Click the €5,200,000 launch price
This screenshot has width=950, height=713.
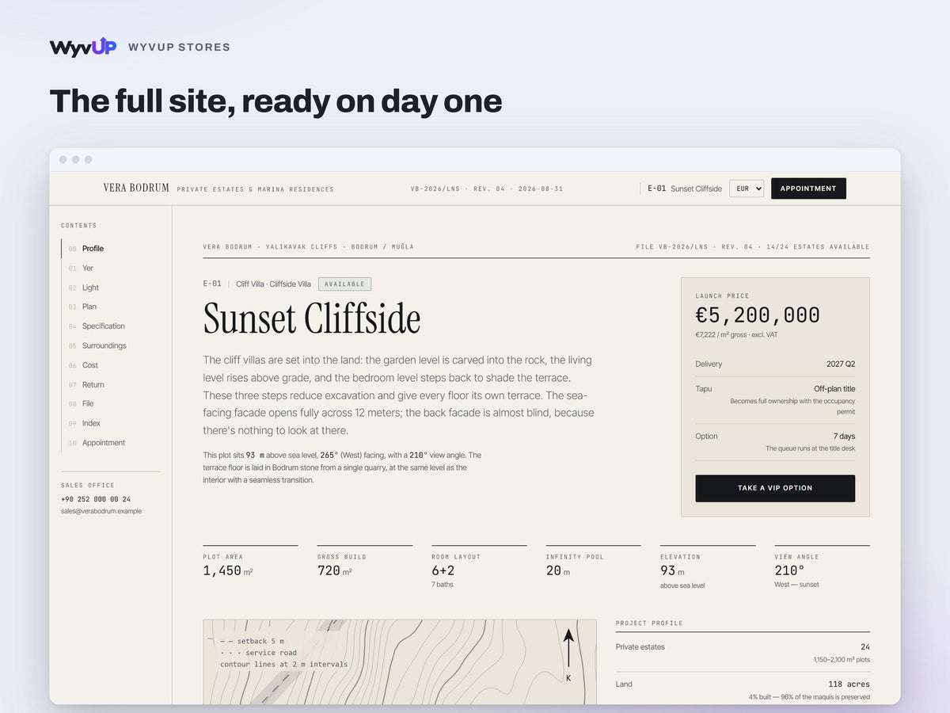coord(758,315)
